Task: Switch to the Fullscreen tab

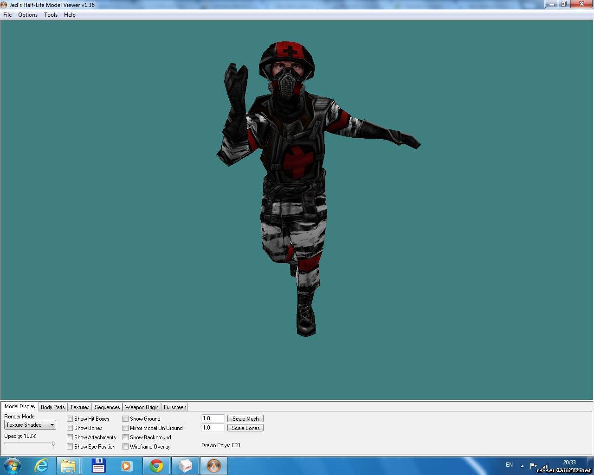Action: click(175, 407)
